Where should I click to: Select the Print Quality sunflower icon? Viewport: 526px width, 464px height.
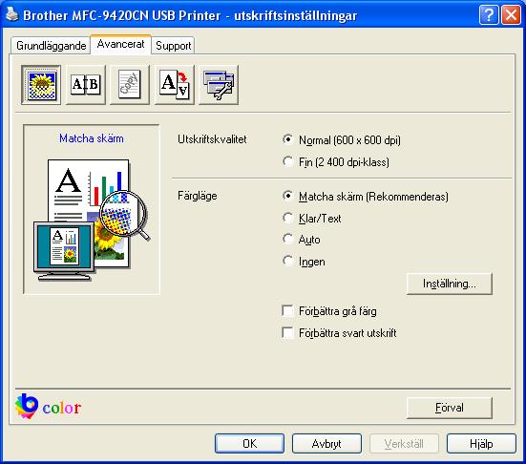41,85
